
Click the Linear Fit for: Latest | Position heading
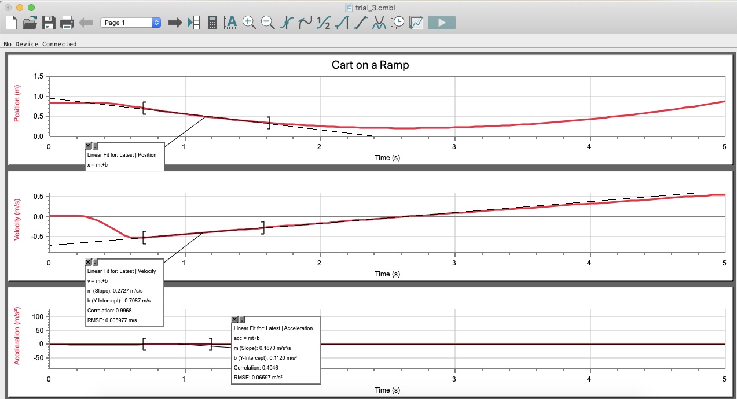coord(122,155)
